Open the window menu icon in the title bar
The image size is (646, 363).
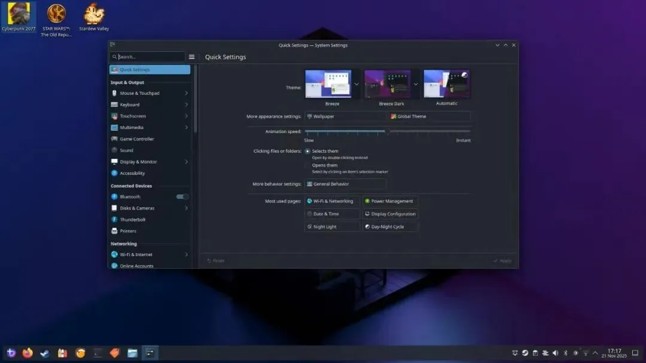(112, 44)
